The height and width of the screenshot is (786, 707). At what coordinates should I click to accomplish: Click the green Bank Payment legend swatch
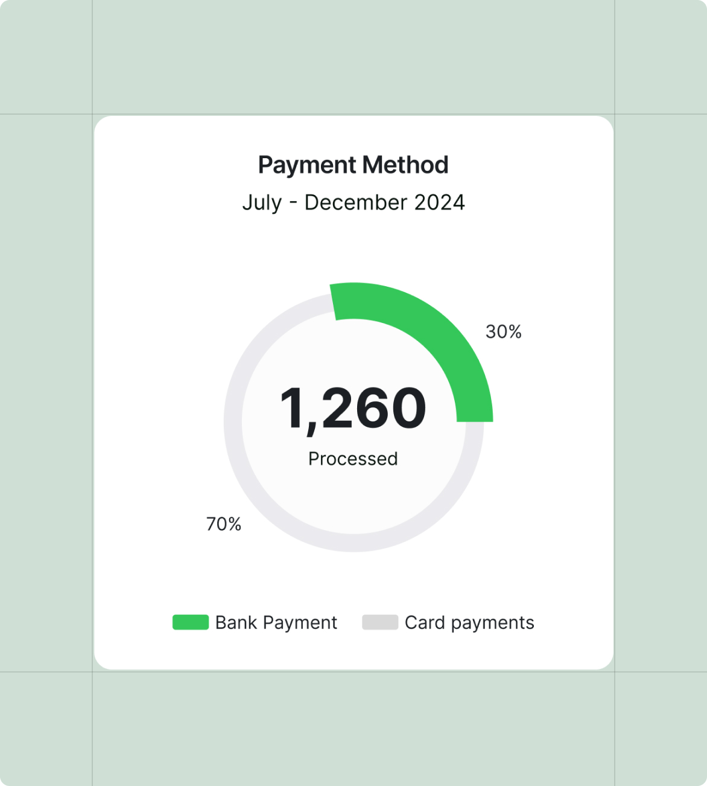(191, 622)
